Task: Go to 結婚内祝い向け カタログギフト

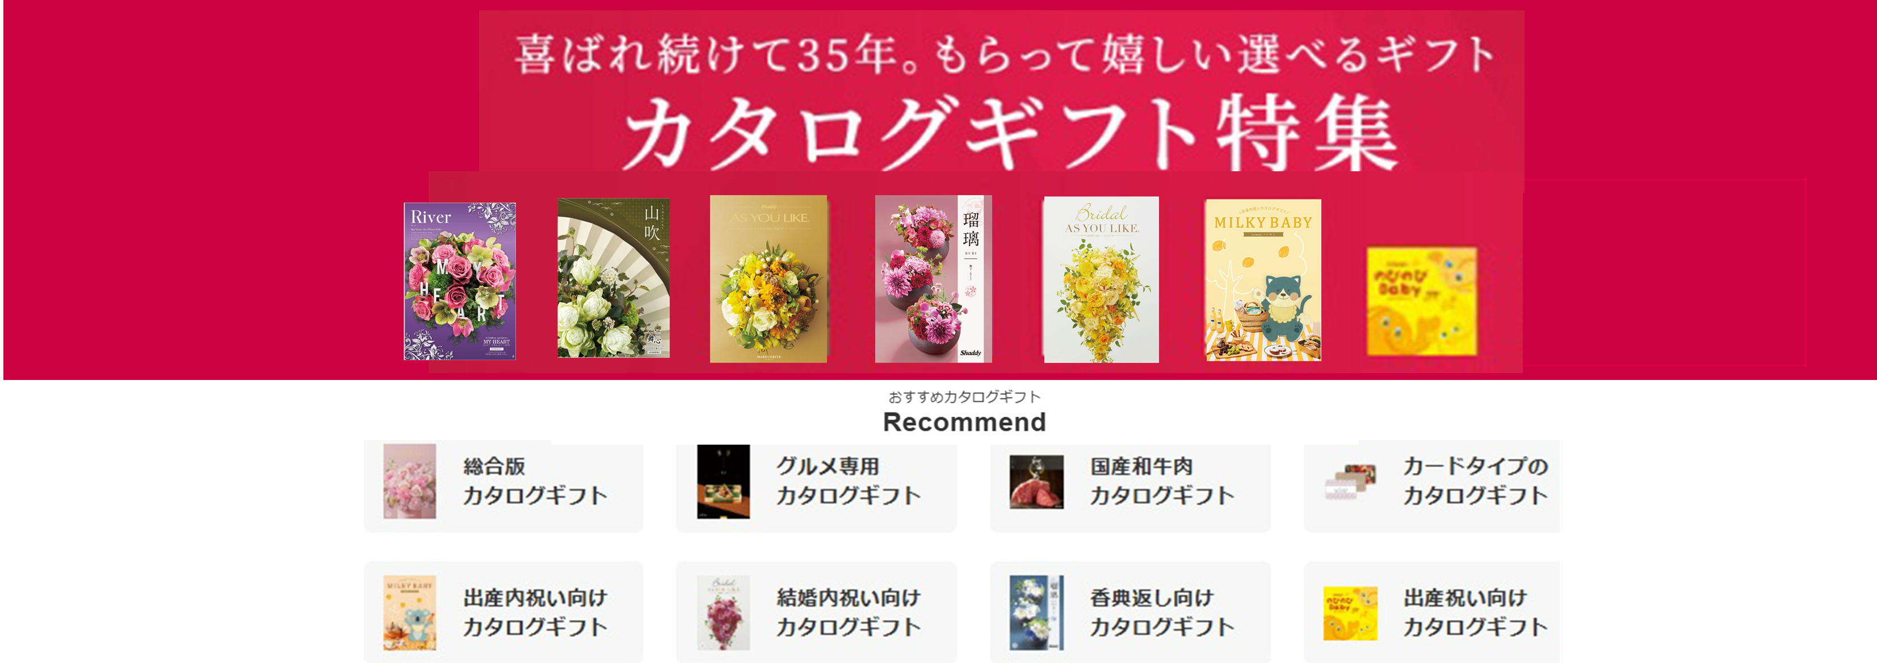Action: [x=816, y=612]
